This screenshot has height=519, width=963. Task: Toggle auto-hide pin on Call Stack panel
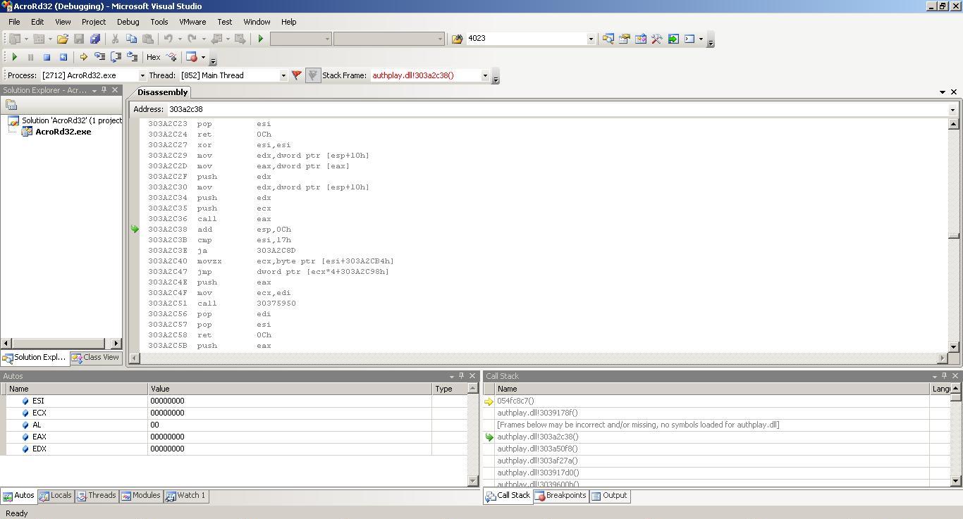click(945, 376)
